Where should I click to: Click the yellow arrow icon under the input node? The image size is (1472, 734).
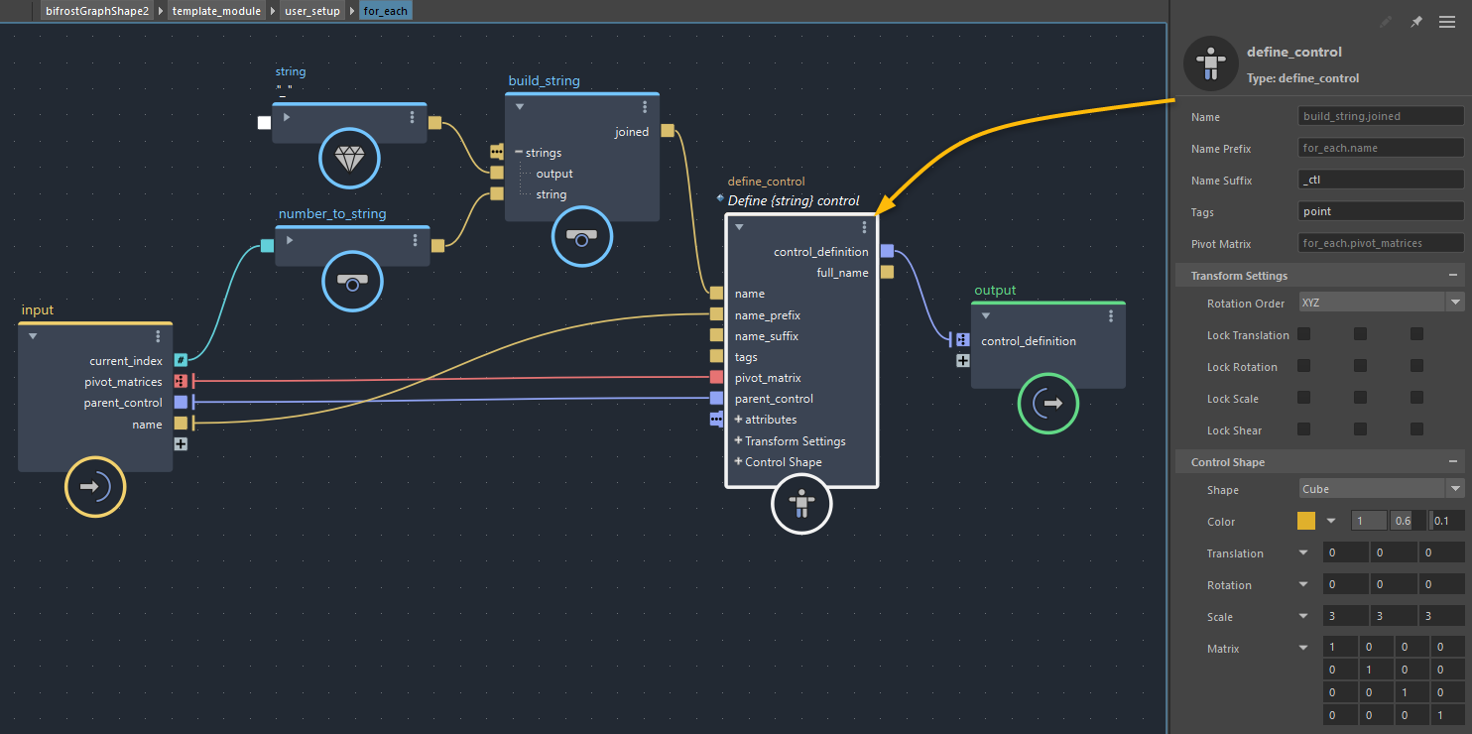95,487
